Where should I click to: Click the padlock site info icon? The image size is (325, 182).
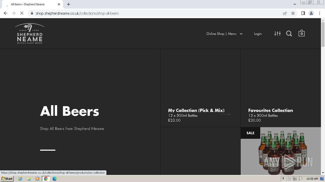[x=32, y=13]
